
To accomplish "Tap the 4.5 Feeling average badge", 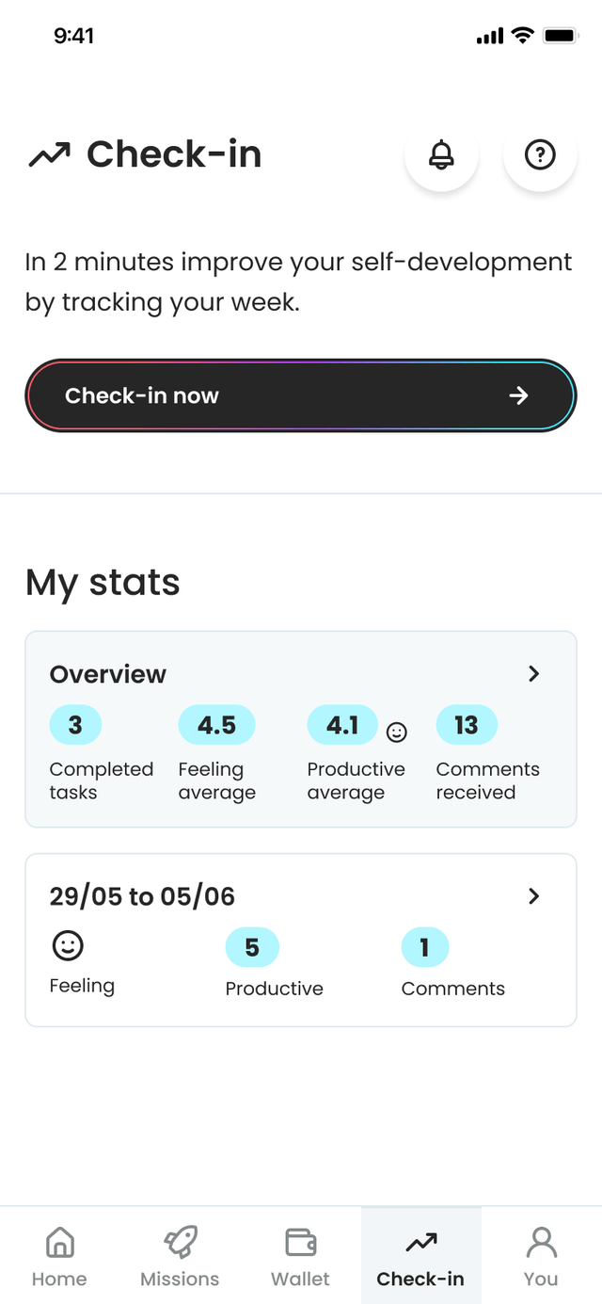I will coord(216,725).
